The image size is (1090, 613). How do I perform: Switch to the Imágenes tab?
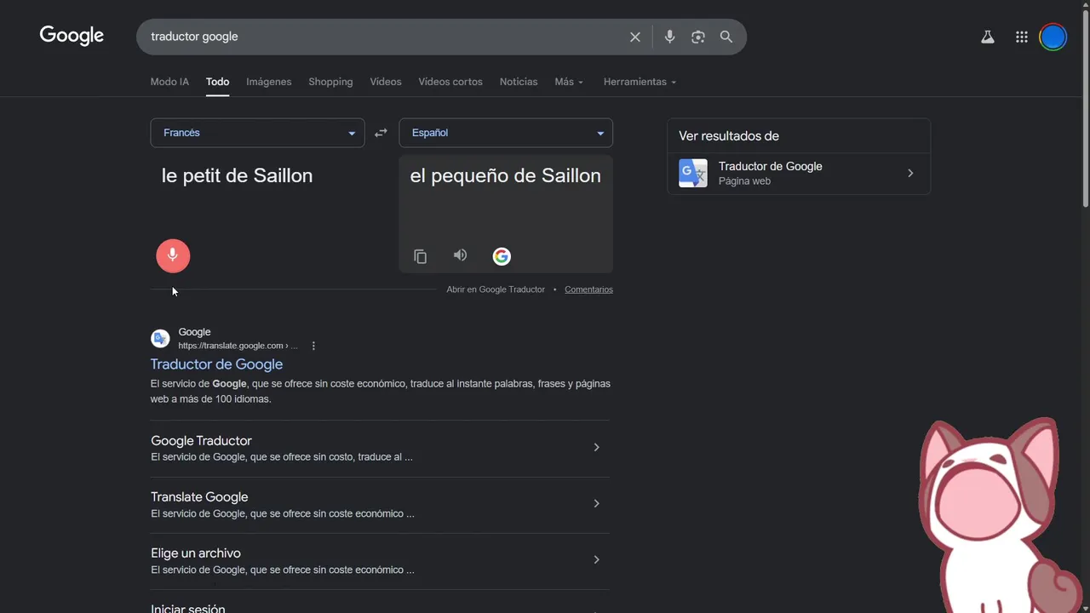click(268, 82)
